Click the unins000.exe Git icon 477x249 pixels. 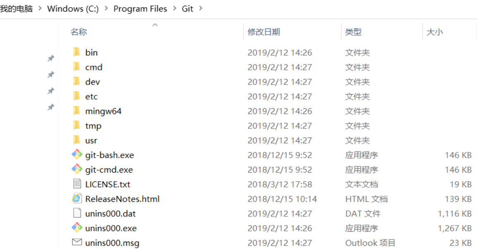[x=77, y=228]
